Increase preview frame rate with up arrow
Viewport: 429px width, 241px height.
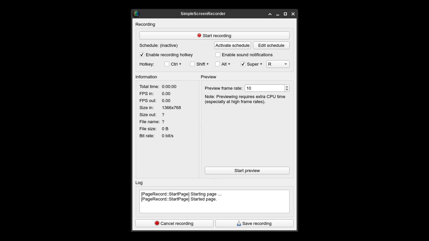click(x=287, y=86)
